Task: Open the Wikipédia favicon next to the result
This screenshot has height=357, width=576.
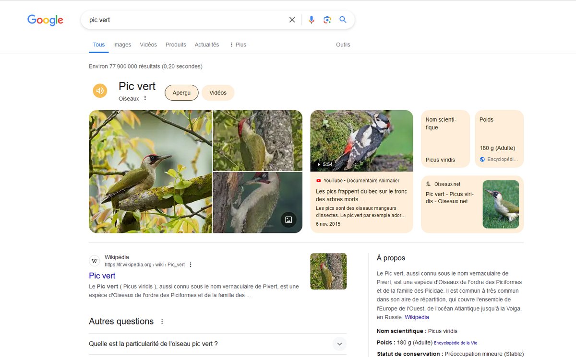Action: [95, 261]
